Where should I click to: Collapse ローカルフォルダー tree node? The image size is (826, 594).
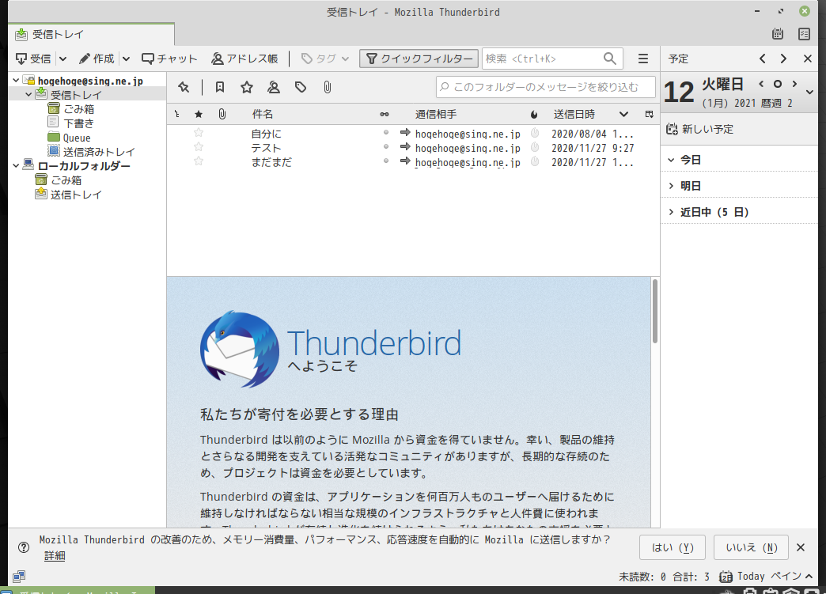(x=17, y=166)
